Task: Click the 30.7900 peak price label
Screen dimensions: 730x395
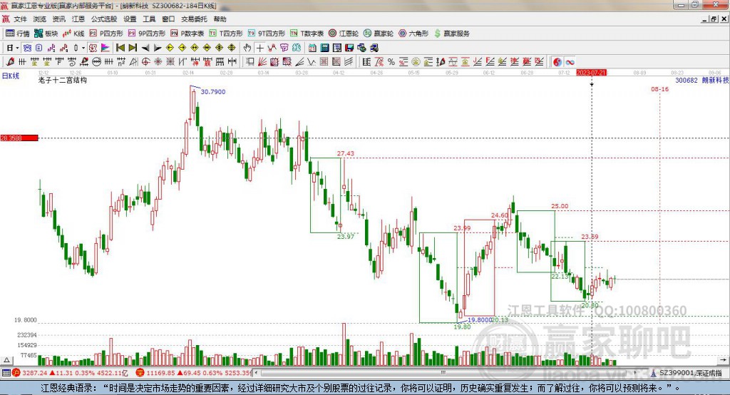Action: [x=212, y=92]
